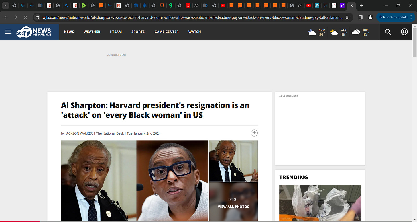The image size is (417, 222).
Task: Open the accessibility options icon
Action: [254, 133]
